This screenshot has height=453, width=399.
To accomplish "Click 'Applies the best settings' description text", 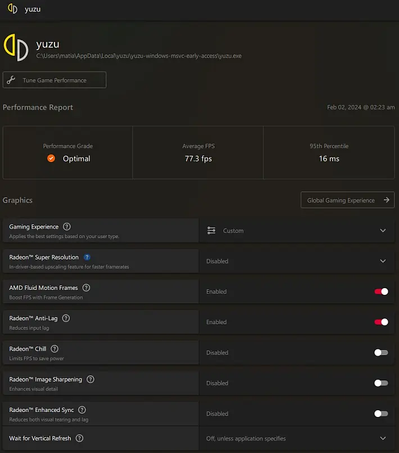I will point(64,236).
